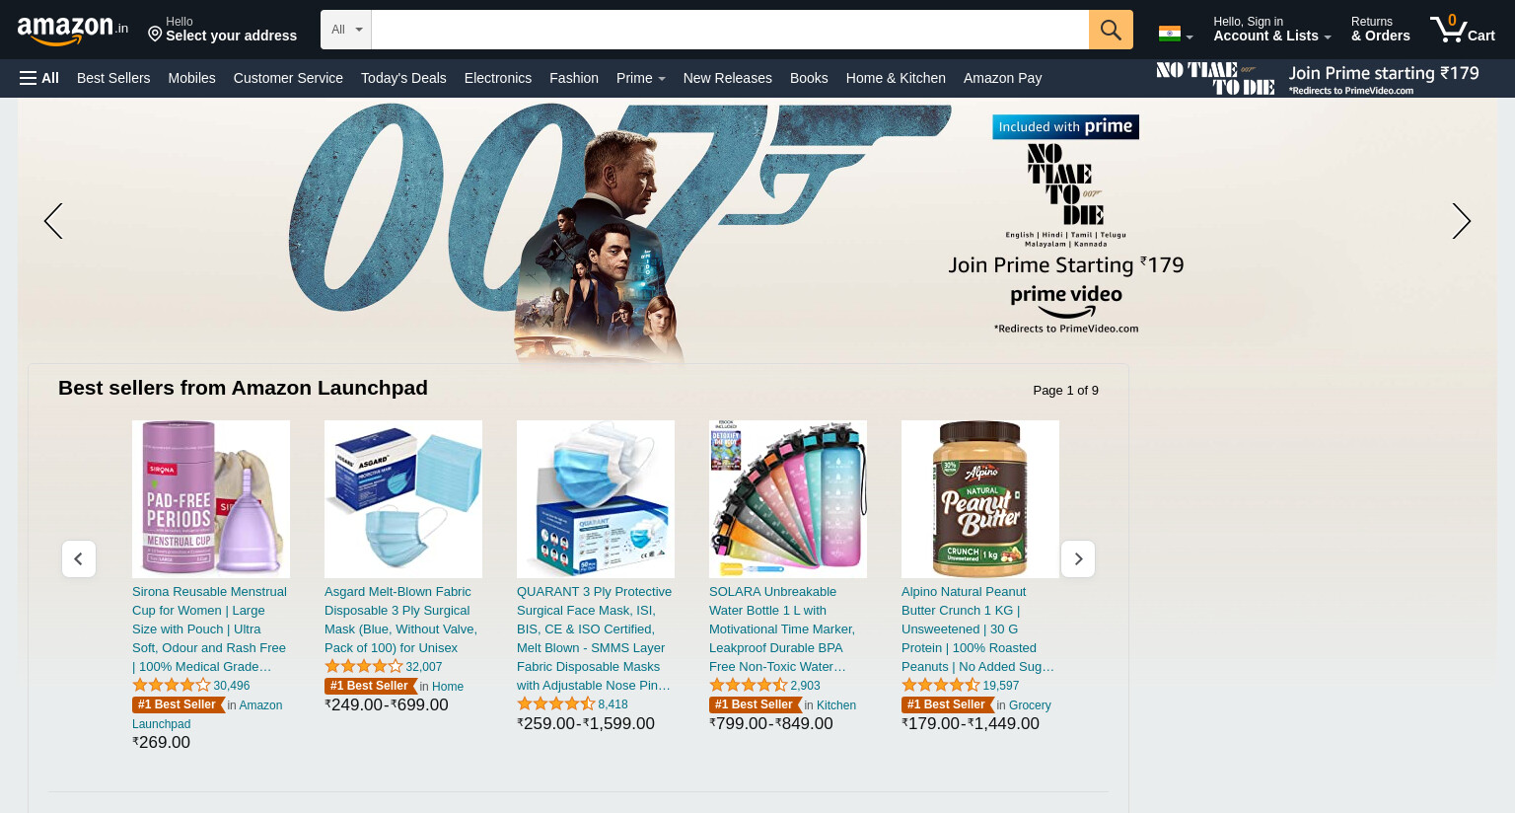Click SOLARA water bottle star rating
1515x813 pixels.
click(x=748, y=685)
